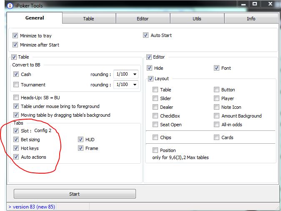
Task: Toggle the Frame checkbox
Action: pyautogui.click(x=80, y=148)
